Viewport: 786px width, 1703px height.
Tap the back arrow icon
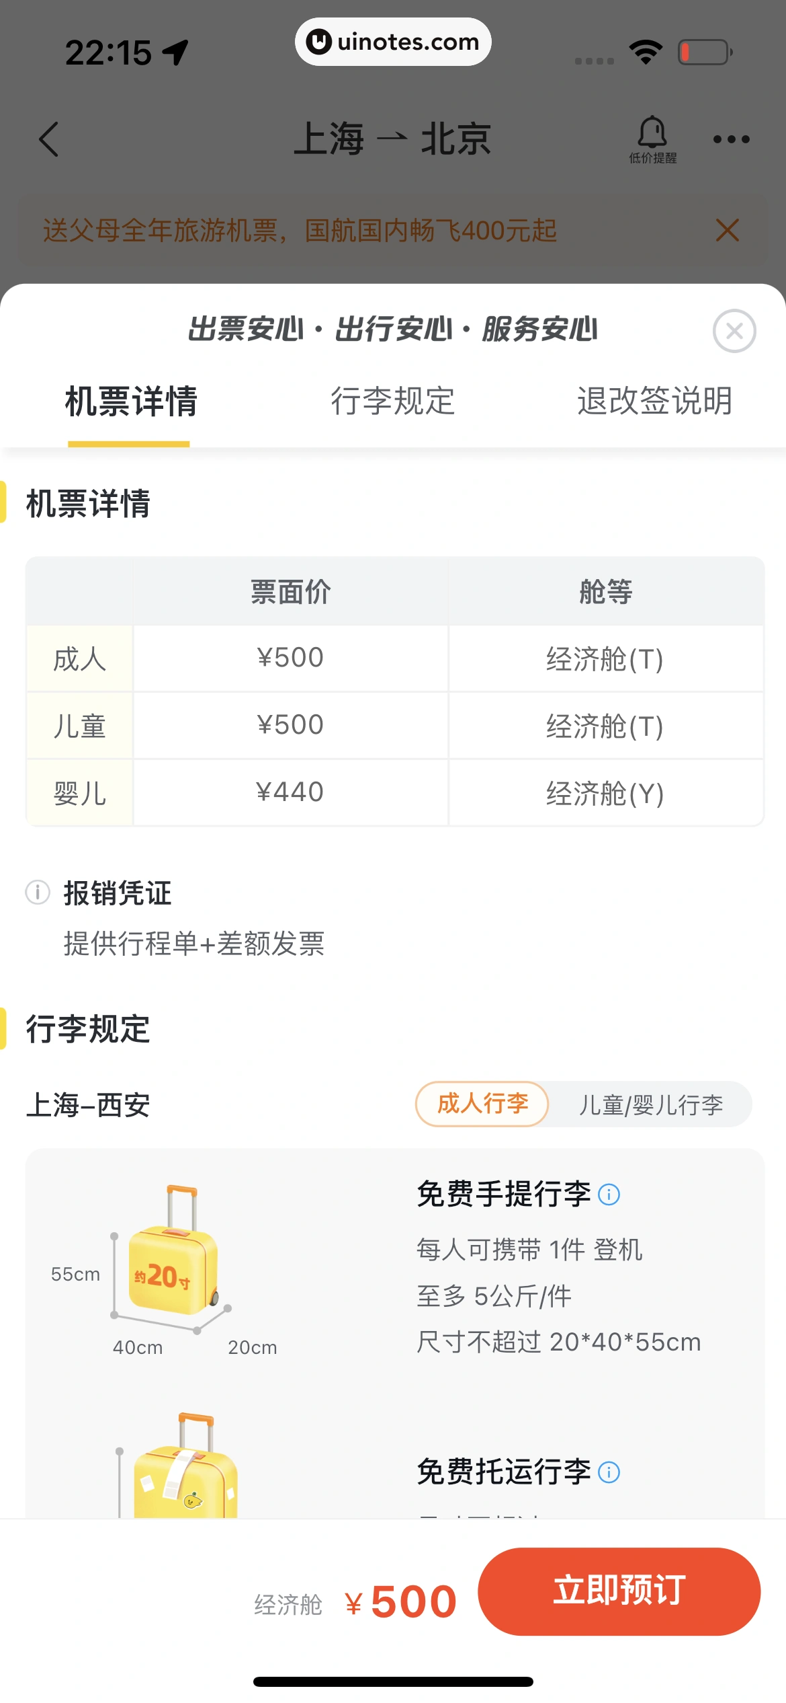[x=49, y=139]
